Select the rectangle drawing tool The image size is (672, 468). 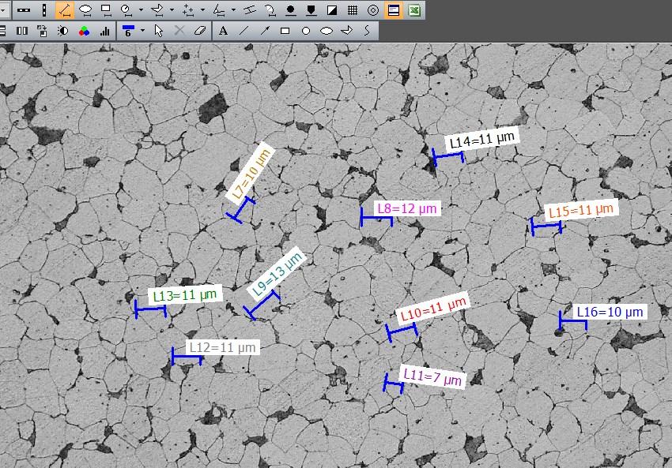285,31
